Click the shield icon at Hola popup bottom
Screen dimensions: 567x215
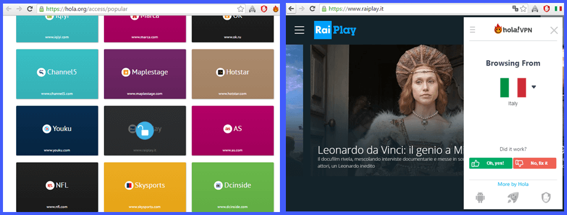click(x=546, y=197)
